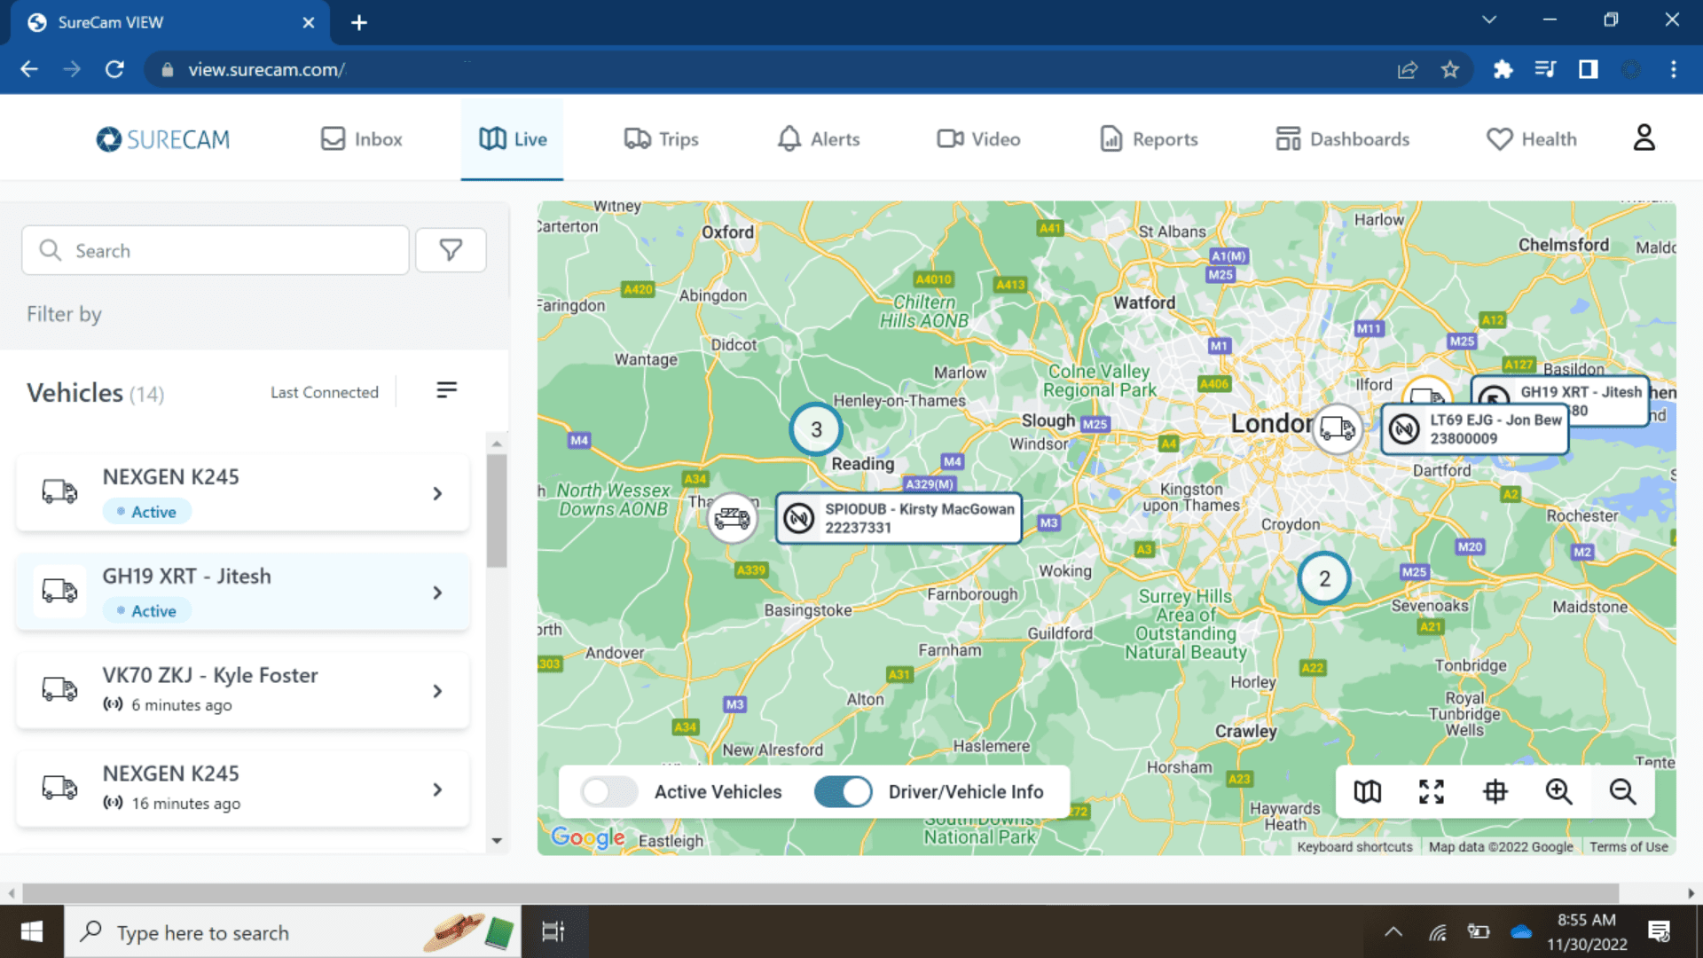Viewport: 1703px width, 958px height.
Task: Click the SPIODUB camera status icon marker
Action: 799,518
